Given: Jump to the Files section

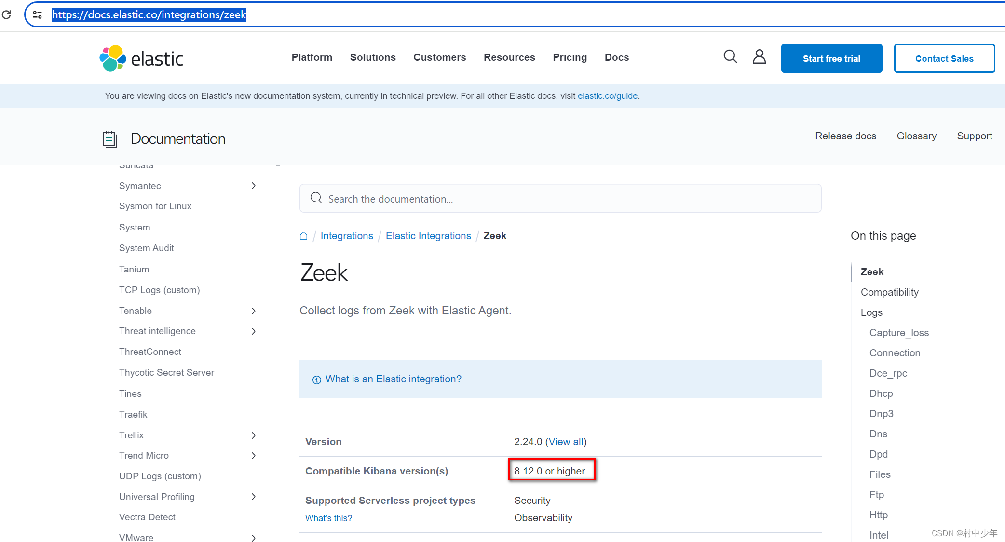Looking at the screenshot, I should 880,474.
